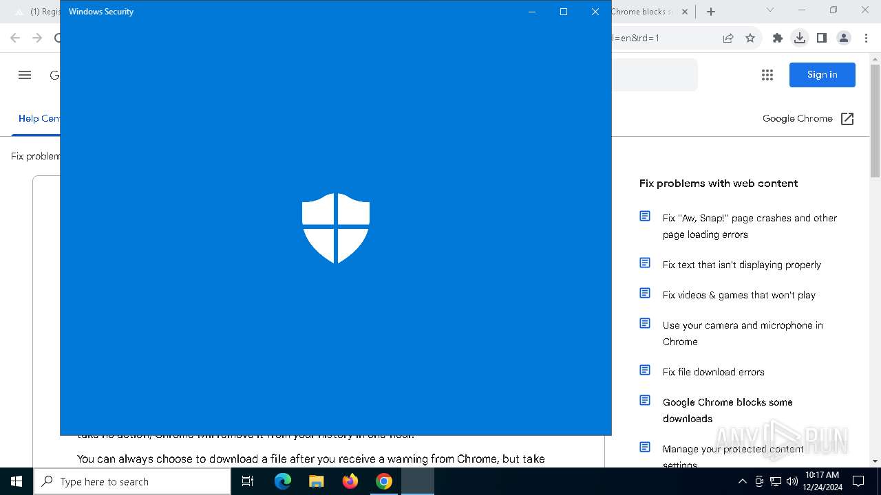Open the Google apps grid icon
Screen dimensions: 881x495
click(767, 75)
